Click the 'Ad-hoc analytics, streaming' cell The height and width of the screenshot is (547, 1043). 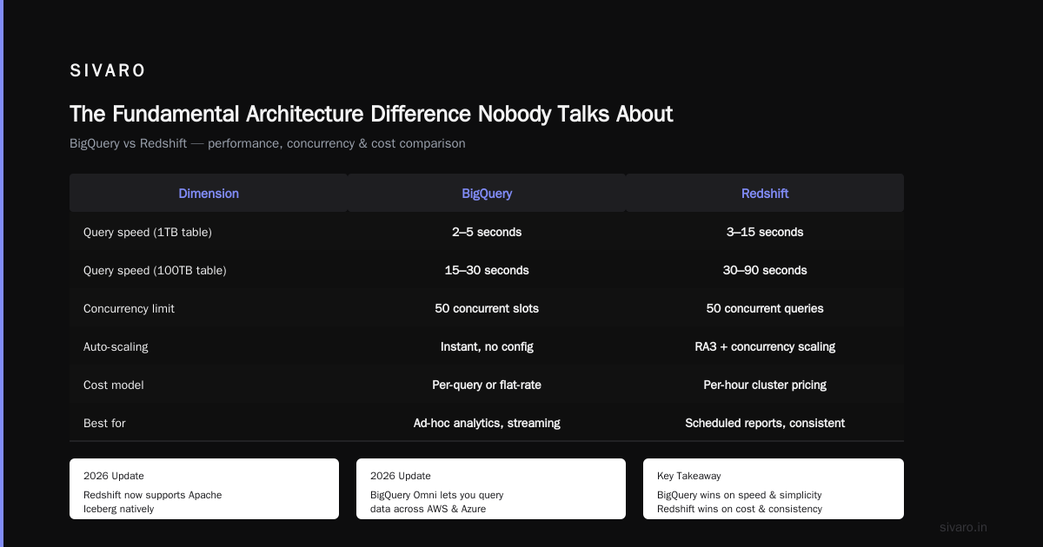click(487, 423)
